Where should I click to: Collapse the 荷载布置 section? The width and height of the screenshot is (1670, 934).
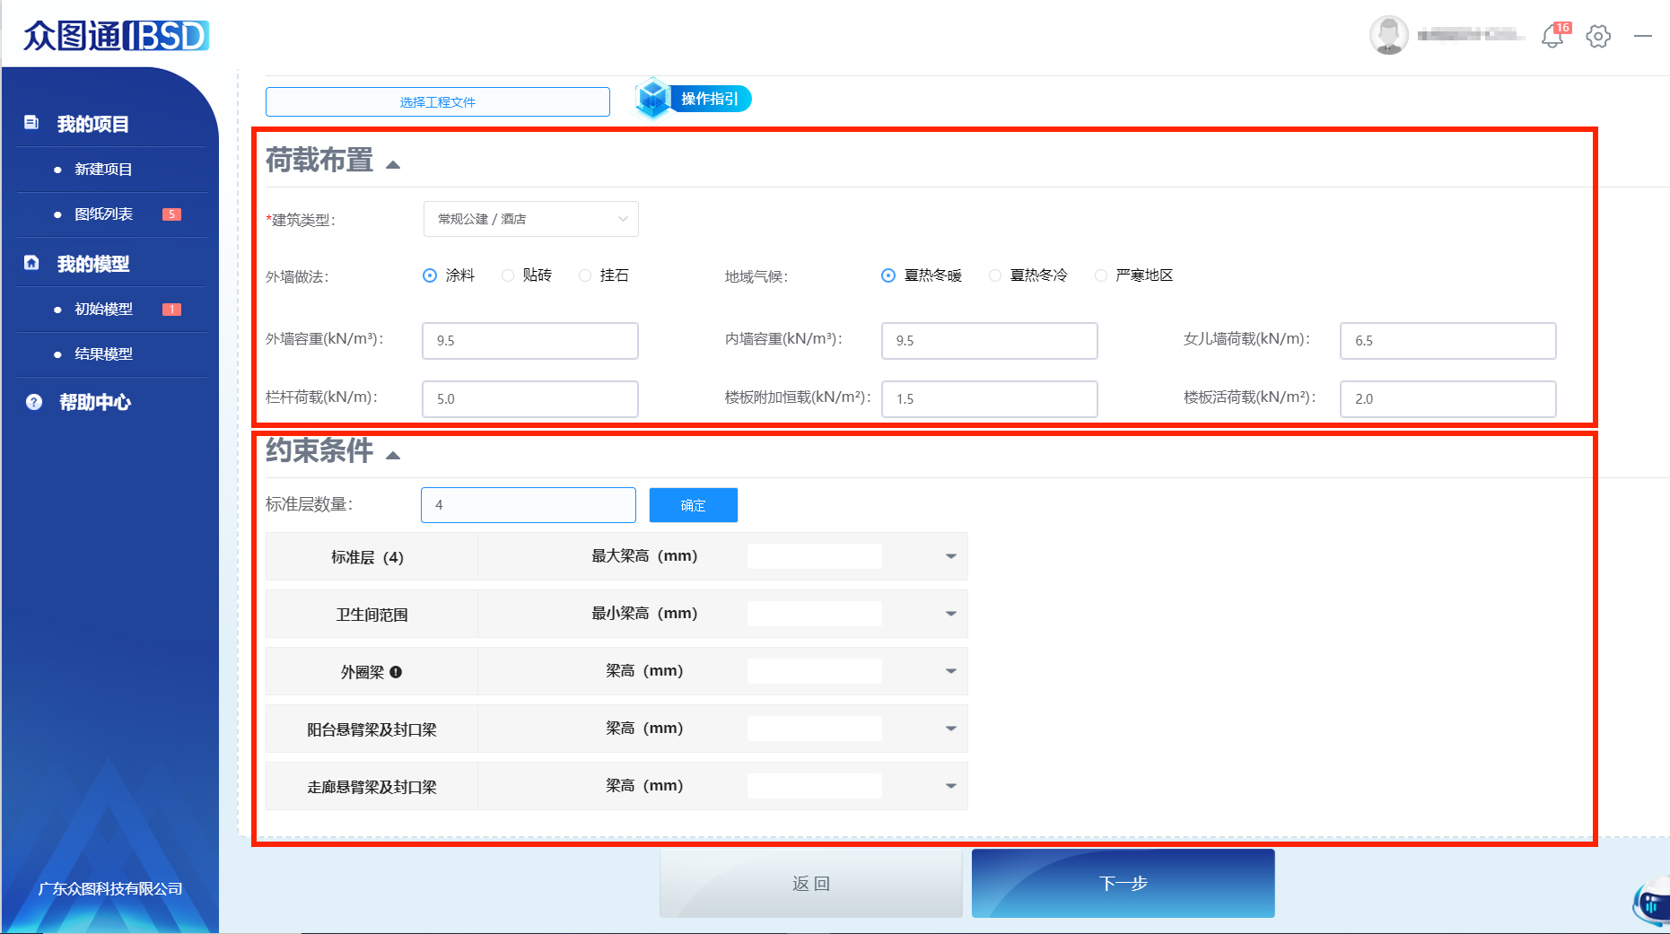393,164
